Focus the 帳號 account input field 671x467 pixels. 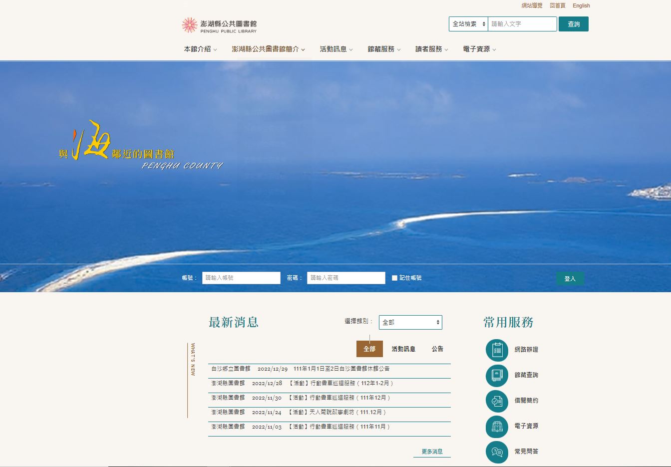coord(241,278)
